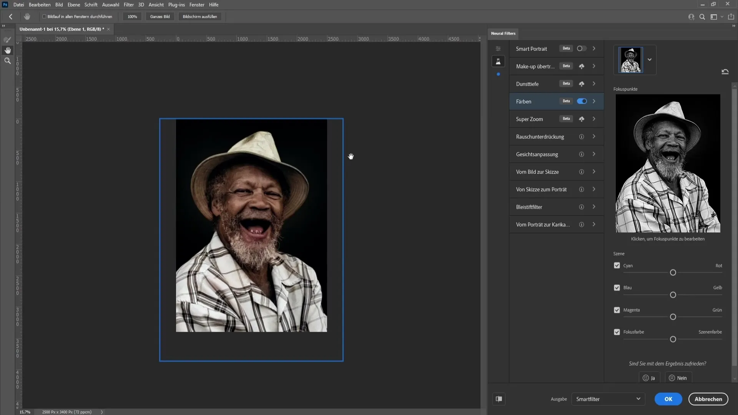The width and height of the screenshot is (738, 415).
Task: Expand the Rauschunterdrückung filter chevron
Action: (x=594, y=136)
